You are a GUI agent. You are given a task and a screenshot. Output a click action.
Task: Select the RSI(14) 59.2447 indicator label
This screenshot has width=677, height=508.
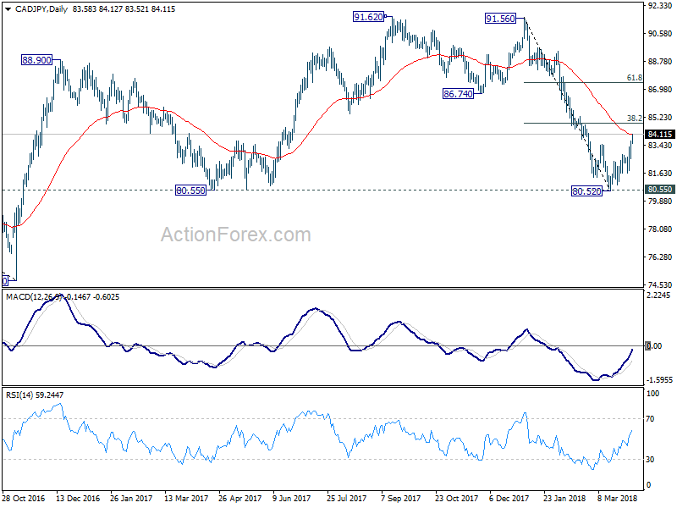35,395
